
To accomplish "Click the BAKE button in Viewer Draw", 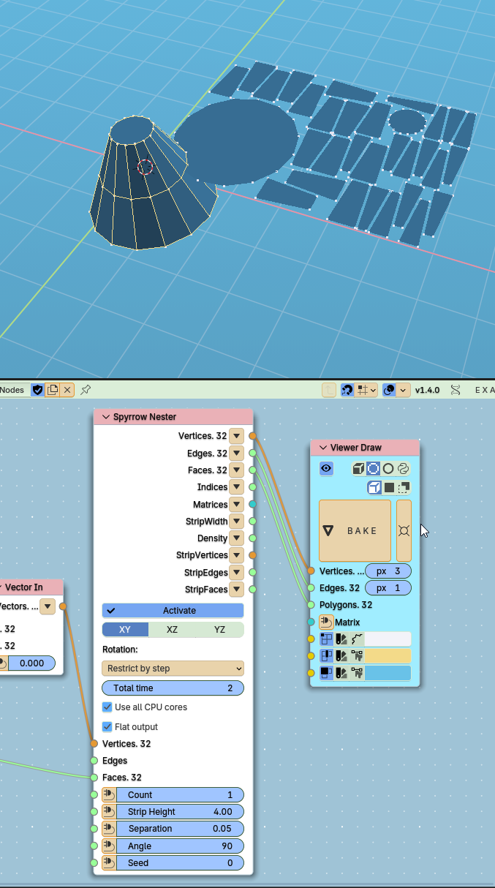I will click(355, 531).
